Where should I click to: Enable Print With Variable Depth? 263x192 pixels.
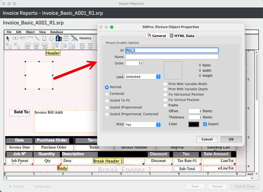[165, 89]
